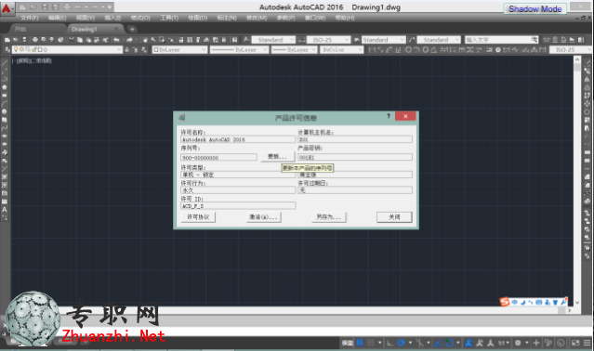Viewport: 594px width, 351px height.
Task: Select the Rotate tool in Modify toolbar
Action: tap(587, 111)
